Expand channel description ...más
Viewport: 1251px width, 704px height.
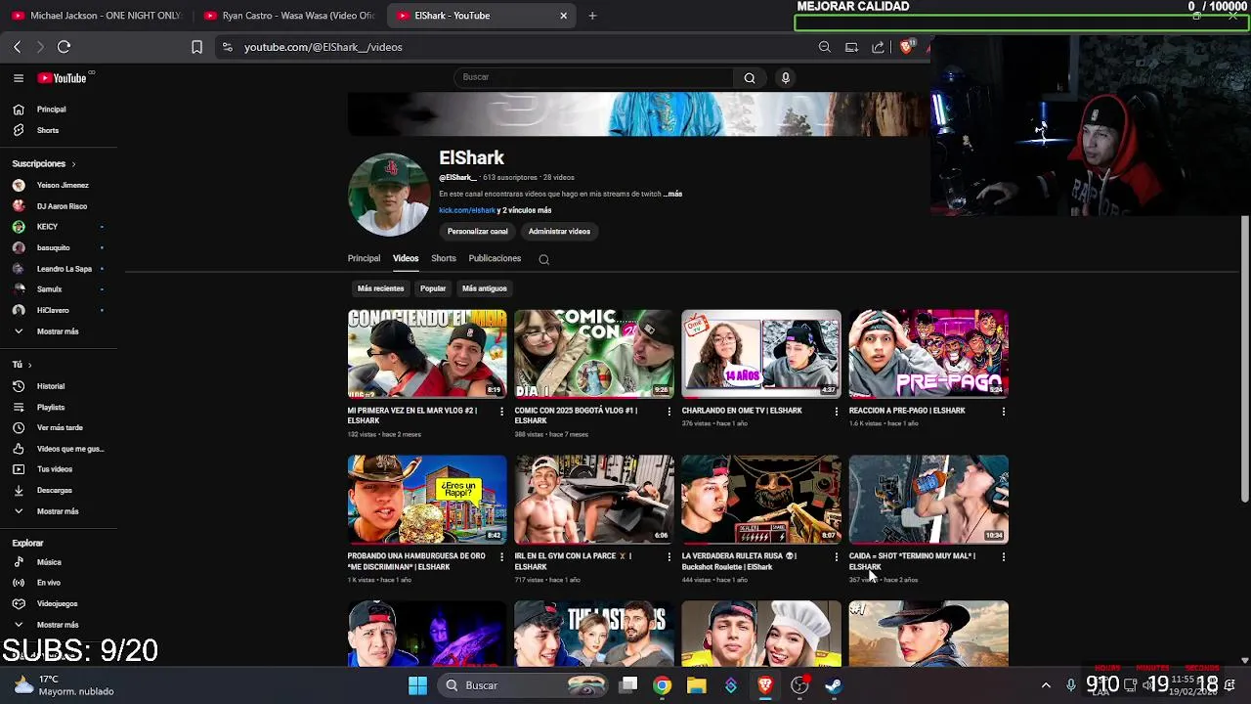click(672, 194)
